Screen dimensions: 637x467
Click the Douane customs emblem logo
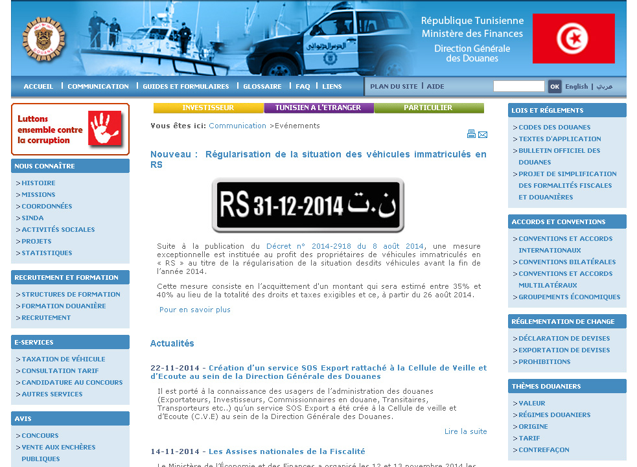coord(43,40)
